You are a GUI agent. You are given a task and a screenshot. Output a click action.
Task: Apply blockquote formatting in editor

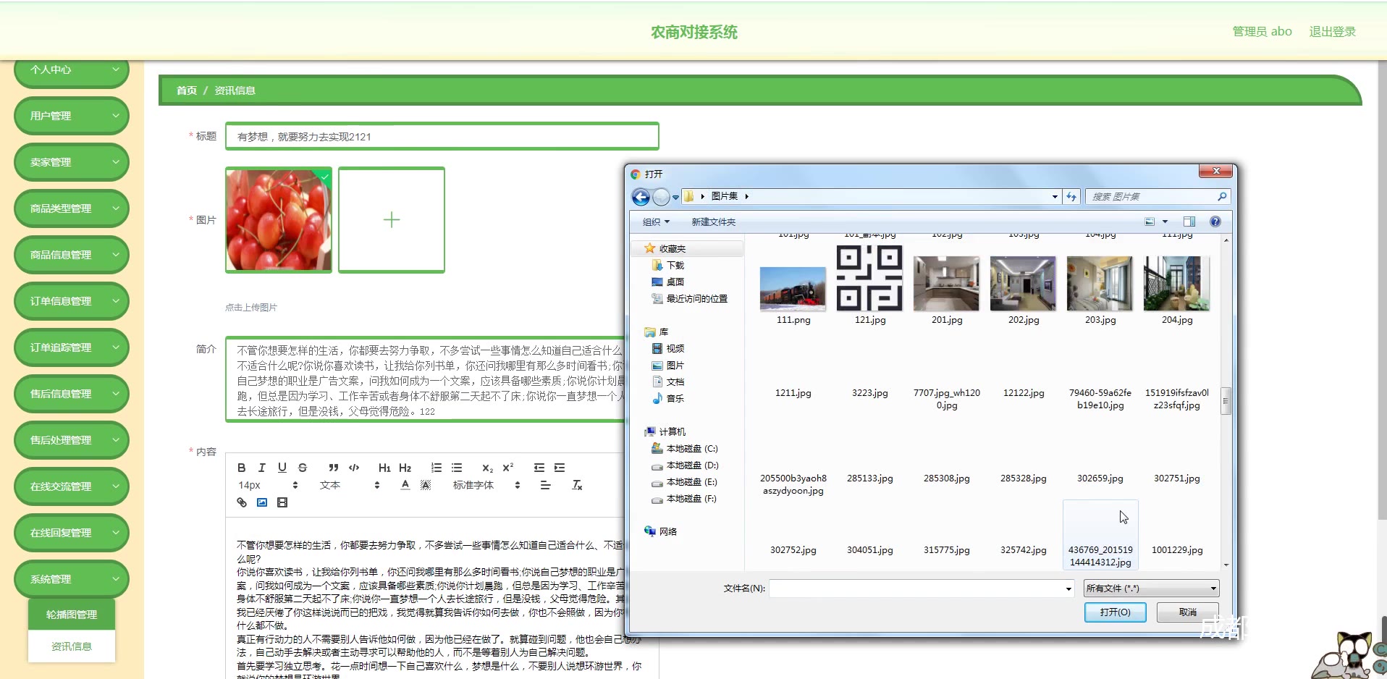tap(333, 468)
